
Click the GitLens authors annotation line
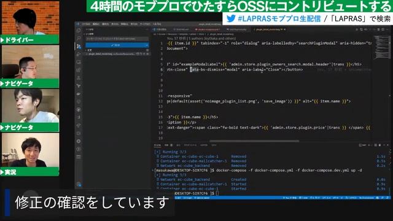(x=201, y=38)
